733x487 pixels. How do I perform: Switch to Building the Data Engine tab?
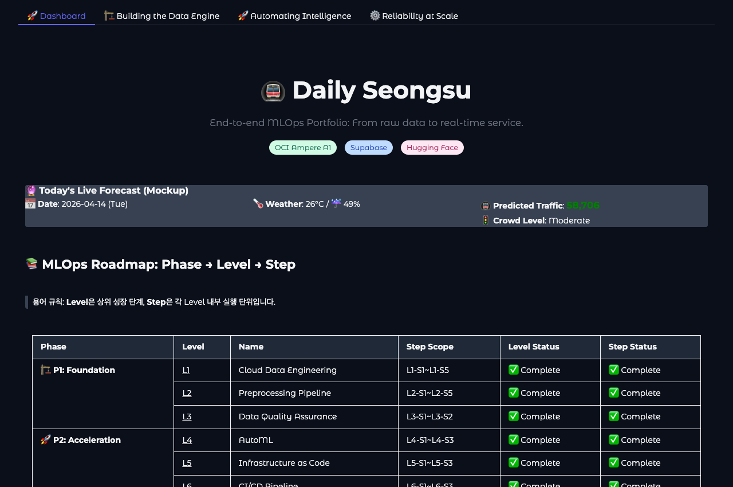(x=162, y=16)
